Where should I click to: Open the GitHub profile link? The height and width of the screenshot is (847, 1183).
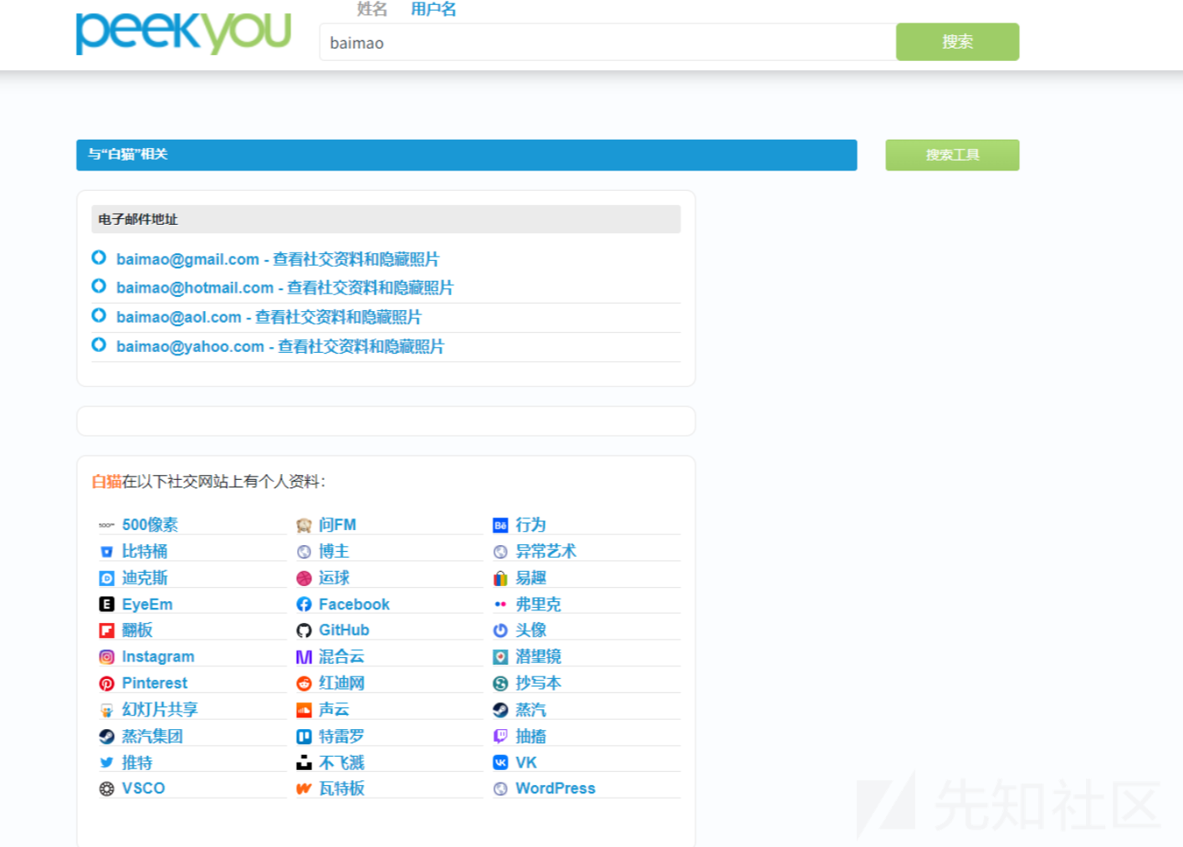(344, 630)
